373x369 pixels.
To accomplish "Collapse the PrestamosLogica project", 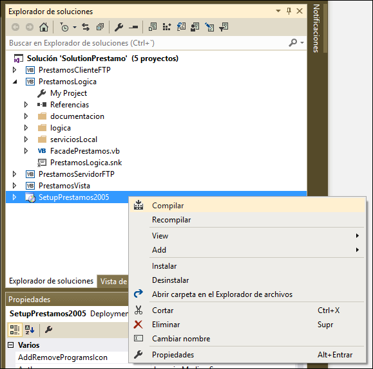I will (15, 82).
